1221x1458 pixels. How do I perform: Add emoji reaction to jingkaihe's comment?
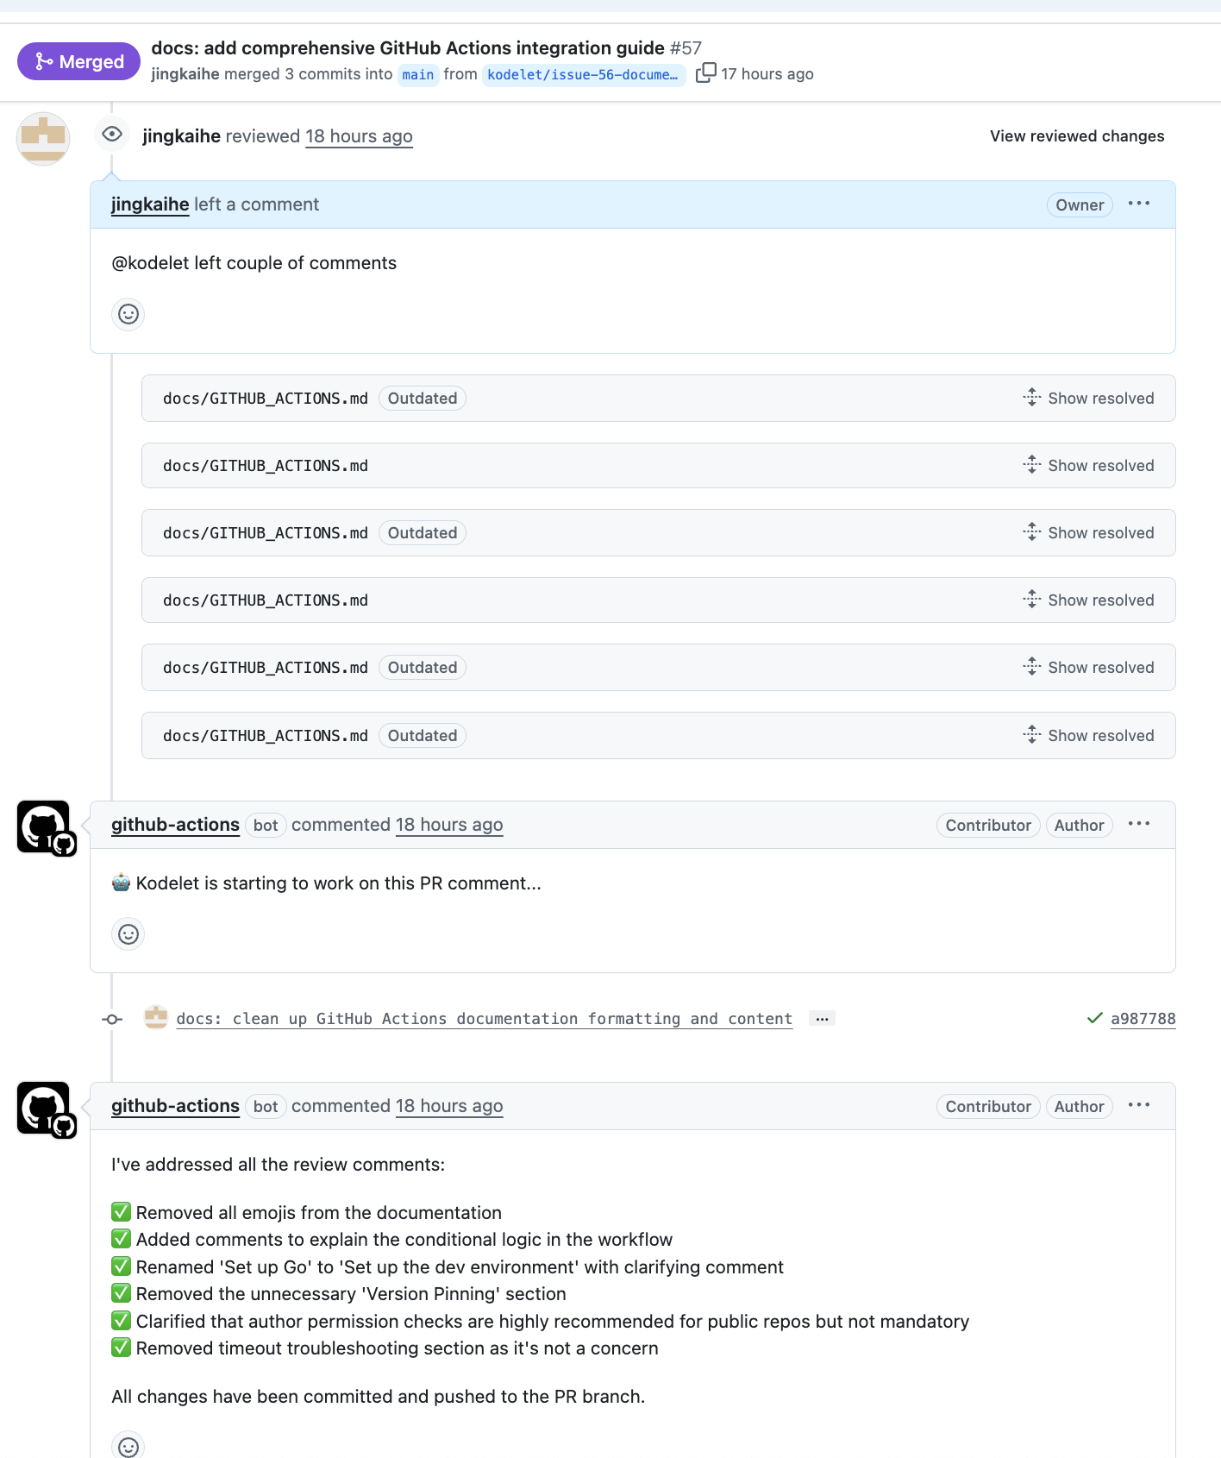pos(128,314)
